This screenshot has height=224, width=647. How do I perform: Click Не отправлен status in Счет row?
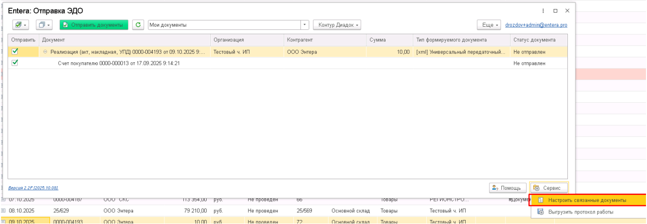click(x=538, y=63)
